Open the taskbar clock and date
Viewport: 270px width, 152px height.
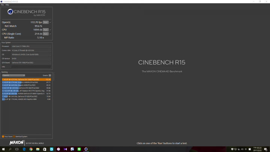257,149
